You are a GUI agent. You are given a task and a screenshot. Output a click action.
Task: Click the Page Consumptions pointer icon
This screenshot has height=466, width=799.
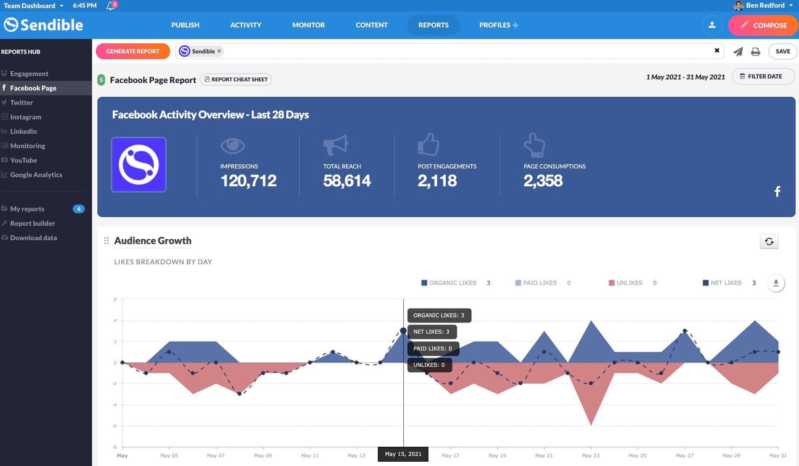pyautogui.click(x=534, y=145)
